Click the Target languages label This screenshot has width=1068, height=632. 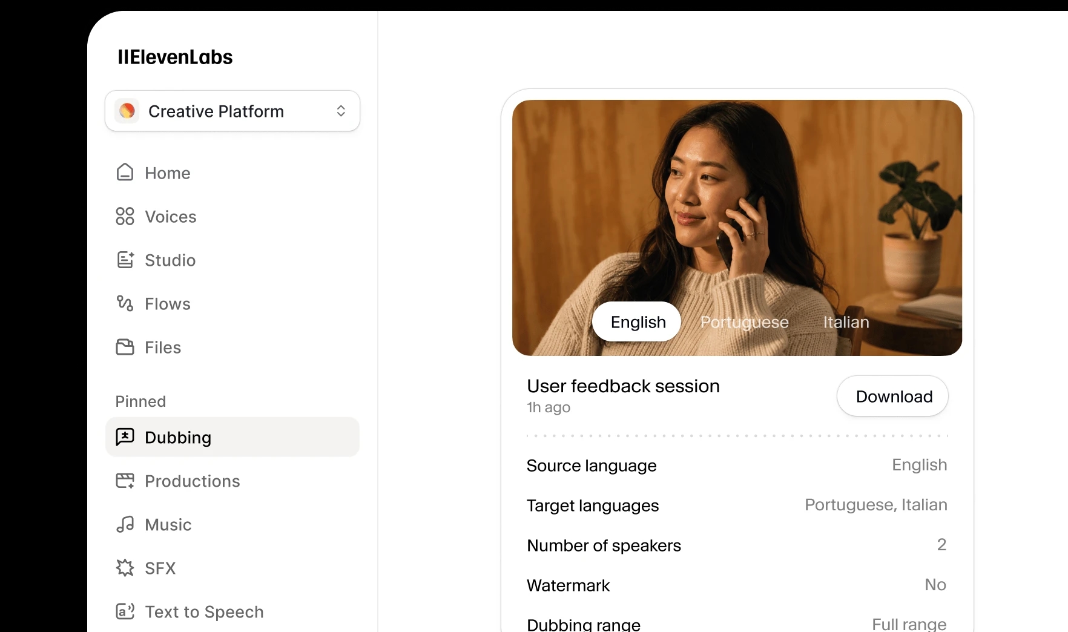coord(593,505)
